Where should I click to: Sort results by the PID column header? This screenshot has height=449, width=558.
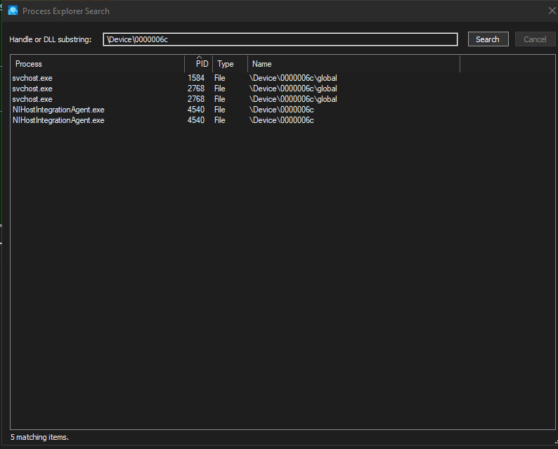pos(199,64)
